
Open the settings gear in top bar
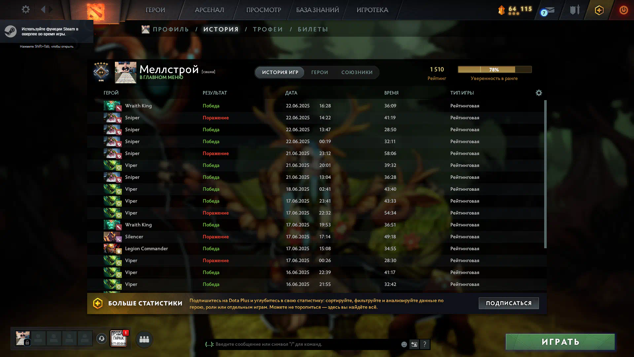click(26, 10)
